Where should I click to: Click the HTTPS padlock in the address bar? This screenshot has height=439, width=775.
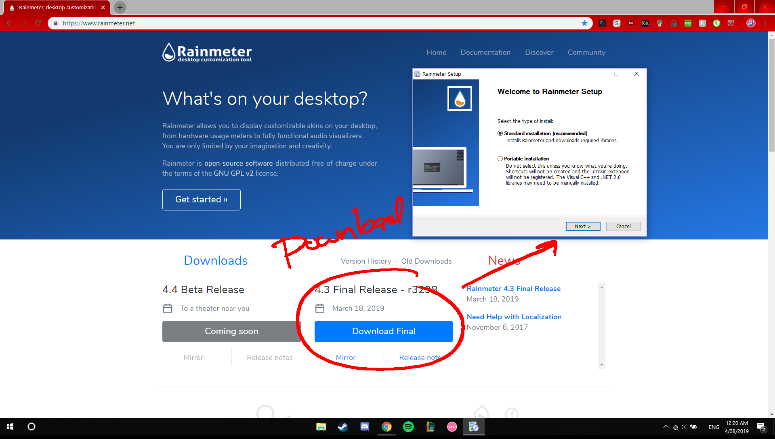pyautogui.click(x=55, y=23)
